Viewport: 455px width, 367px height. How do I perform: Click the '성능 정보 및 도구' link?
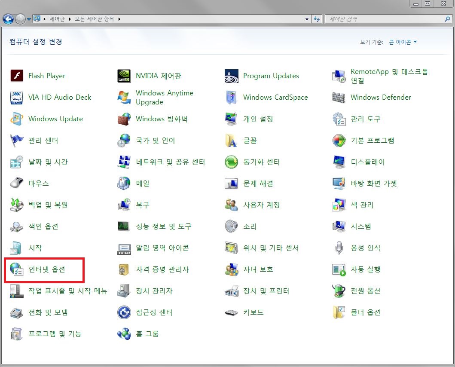(x=164, y=226)
